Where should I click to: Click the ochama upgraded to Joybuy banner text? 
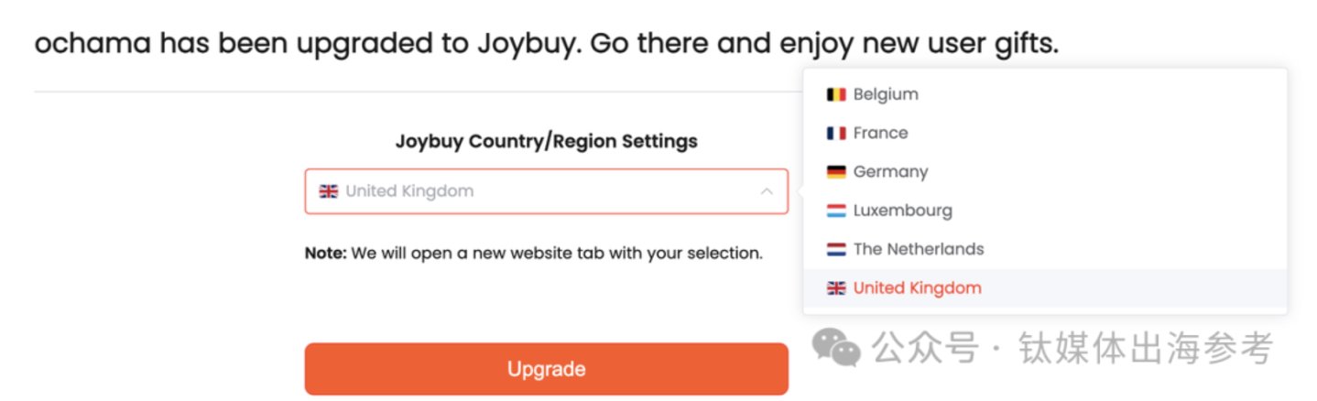tap(546, 43)
